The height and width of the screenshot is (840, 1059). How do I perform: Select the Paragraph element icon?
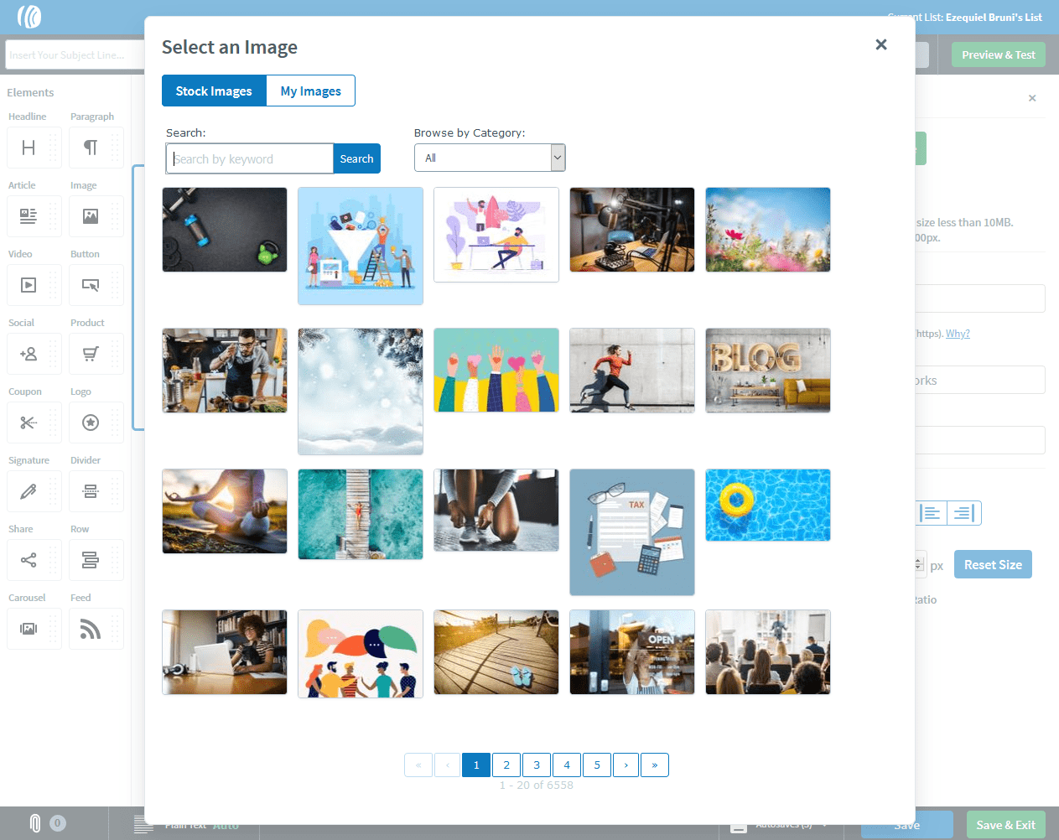[x=91, y=148]
